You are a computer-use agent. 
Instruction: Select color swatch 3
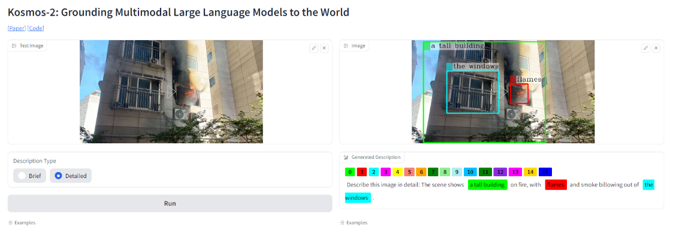tap(386, 172)
